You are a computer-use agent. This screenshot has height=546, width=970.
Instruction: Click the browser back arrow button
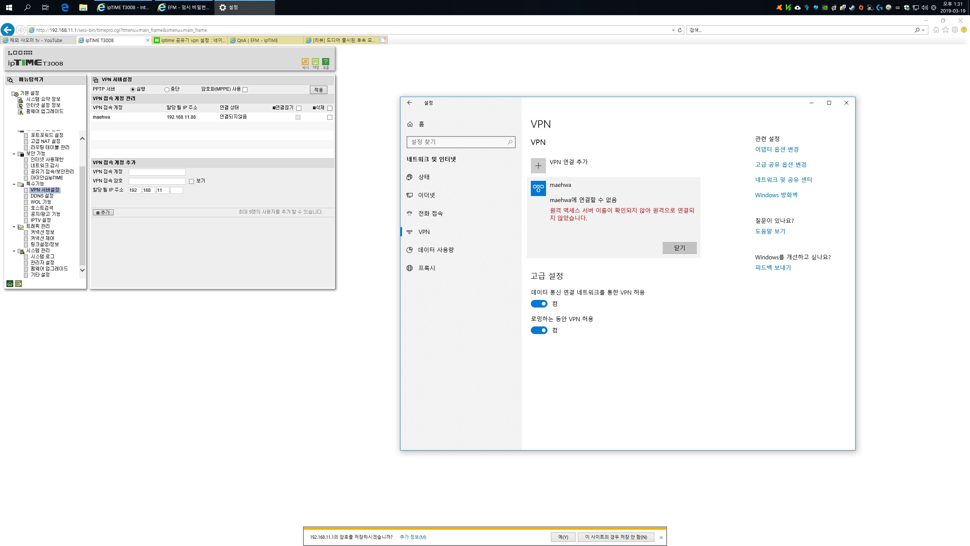click(x=8, y=30)
